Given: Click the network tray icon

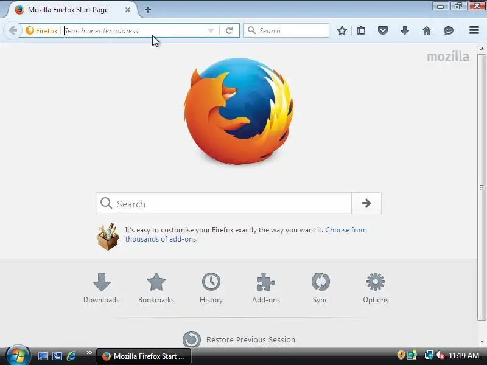Looking at the screenshot, I should pyautogui.click(x=429, y=355).
